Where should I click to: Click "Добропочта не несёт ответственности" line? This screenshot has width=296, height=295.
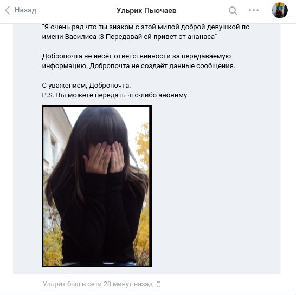[x=136, y=56]
